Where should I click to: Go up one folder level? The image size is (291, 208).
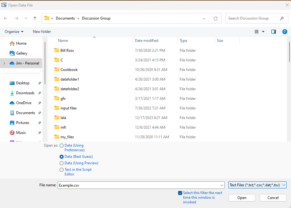pos(35,18)
